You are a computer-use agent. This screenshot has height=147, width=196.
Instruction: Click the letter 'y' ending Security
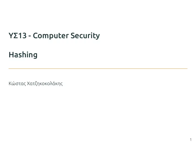point(98,37)
